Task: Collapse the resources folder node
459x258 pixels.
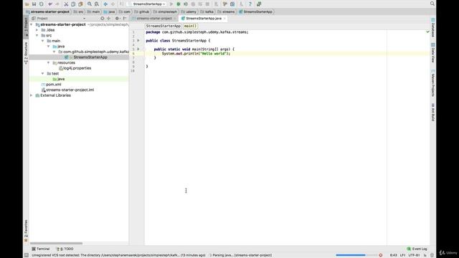Action: (x=49, y=62)
